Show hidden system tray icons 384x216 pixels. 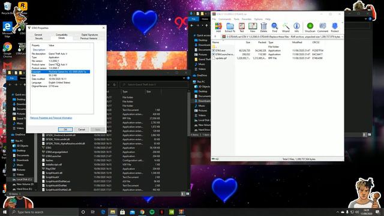pyautogui.click(x=337, y=212)
